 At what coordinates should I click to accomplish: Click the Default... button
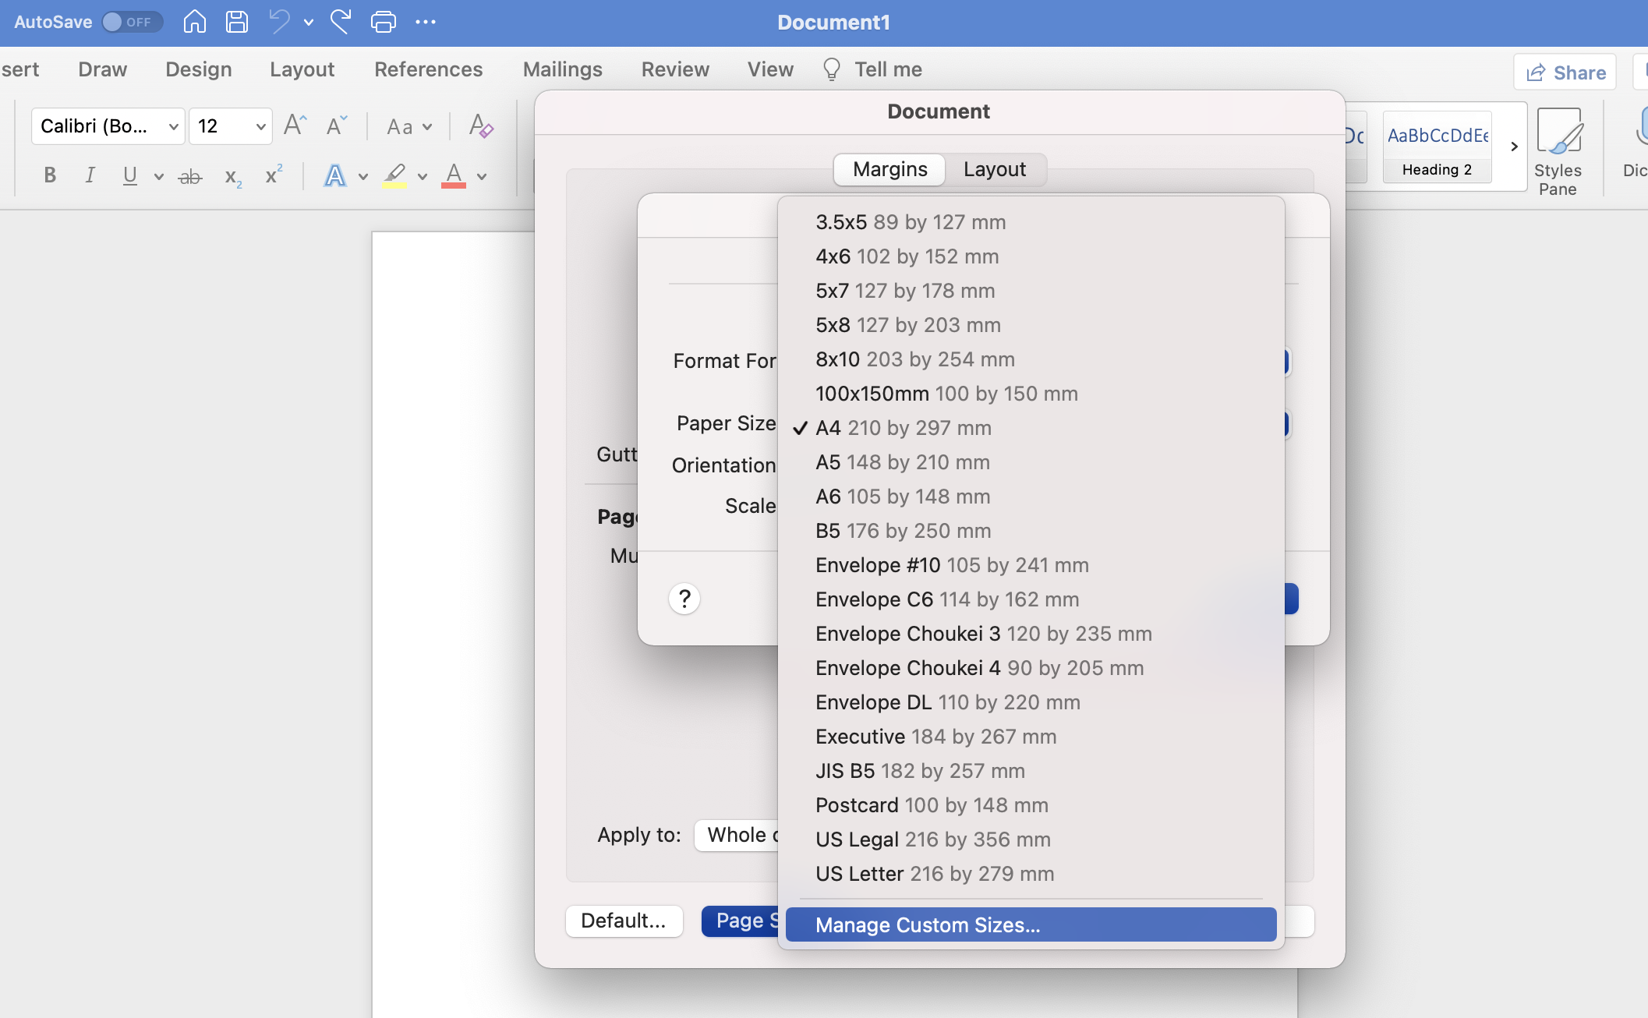pos(624,921)
